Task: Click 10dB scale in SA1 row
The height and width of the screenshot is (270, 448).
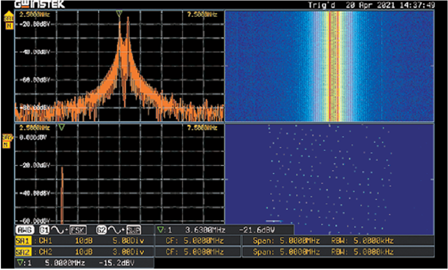Action: click(x=84, y=241)
